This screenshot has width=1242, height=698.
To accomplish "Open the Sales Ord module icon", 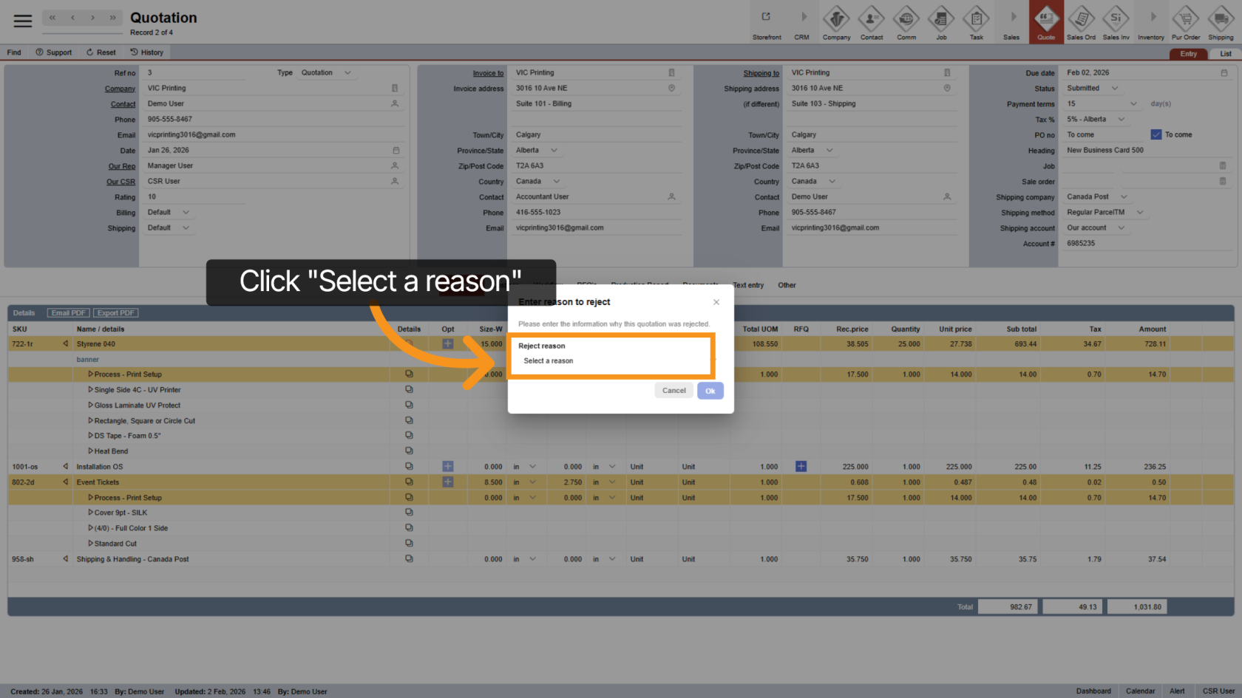I will (x=1081, y=21).
